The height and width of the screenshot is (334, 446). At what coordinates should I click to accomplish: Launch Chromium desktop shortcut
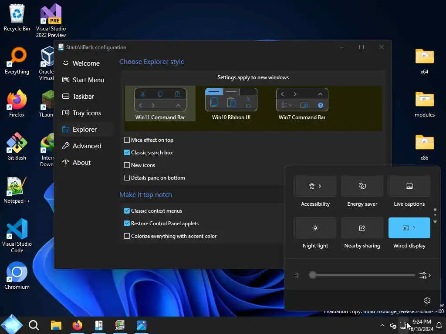[x=17, y=275]
